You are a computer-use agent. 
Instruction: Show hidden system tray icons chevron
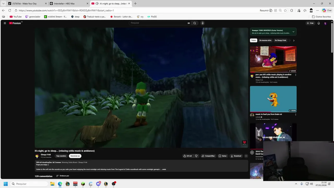pyautogui.click(x=296, y=184)
